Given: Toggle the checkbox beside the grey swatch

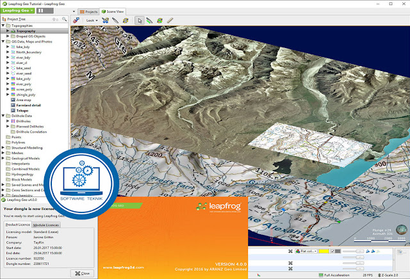Looking at the screenshot, I should (332, 251).
